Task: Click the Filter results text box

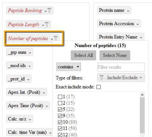Action: click(x=121, y=67)
